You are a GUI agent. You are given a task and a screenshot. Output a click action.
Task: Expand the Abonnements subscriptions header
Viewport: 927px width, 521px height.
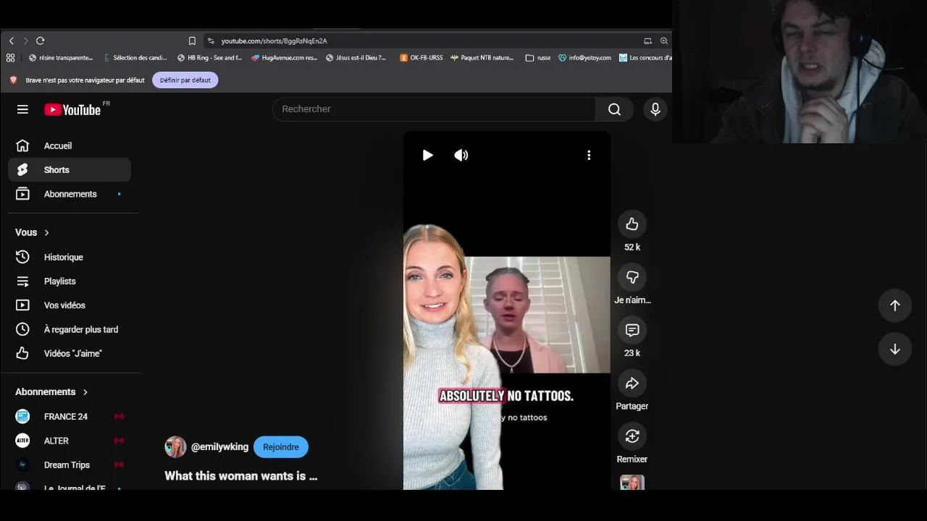click(51, 391)
